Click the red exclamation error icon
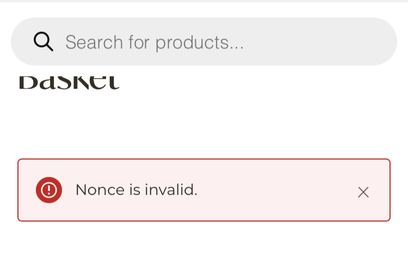This screenshot has height=265, width=408. coord(49,190)
